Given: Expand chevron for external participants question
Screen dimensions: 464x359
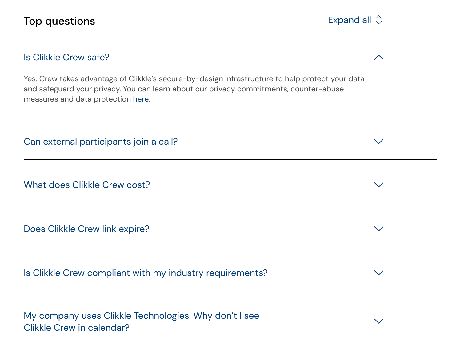Looking at the screenshot, I should click(x=379, y=141).
